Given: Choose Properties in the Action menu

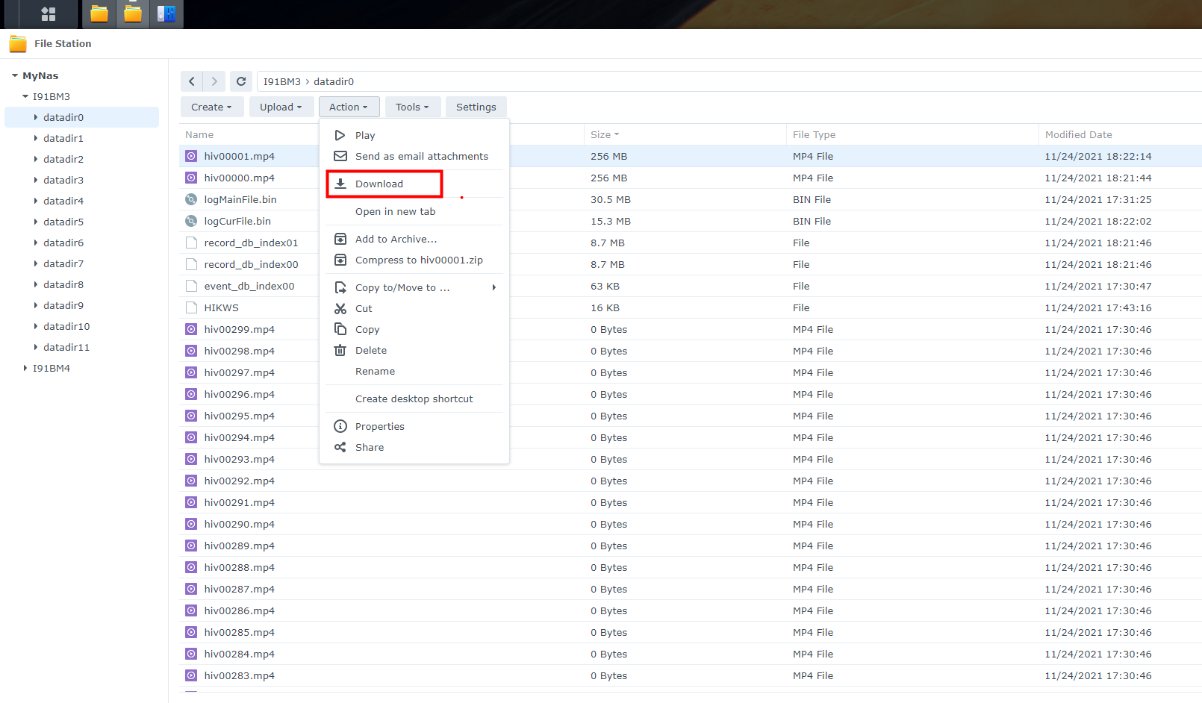Looking at the screenshot, I should (x=379, y=426).
